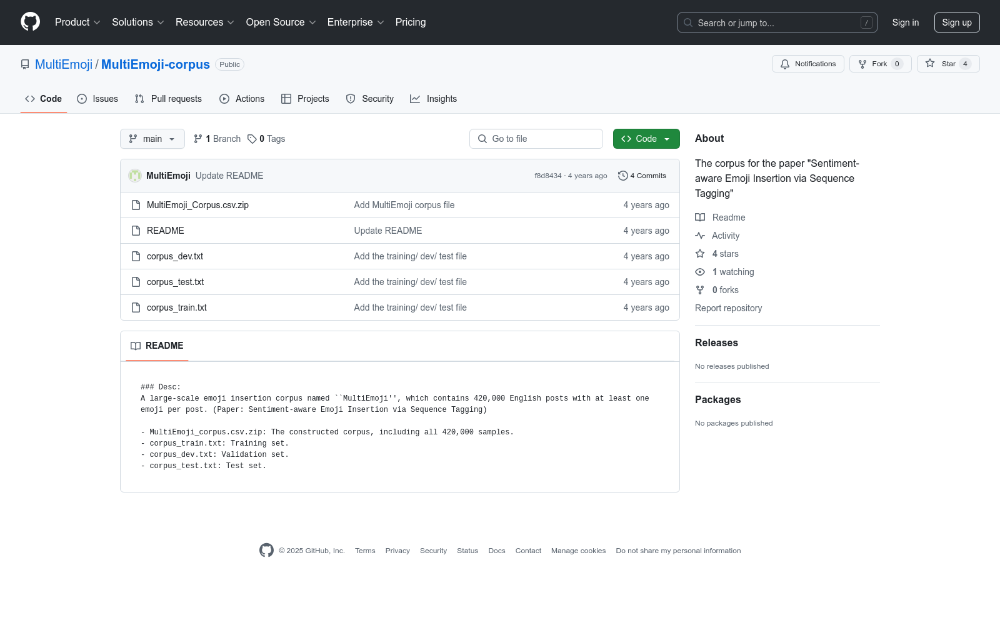
Task: Focus the Search or jump to field
Action: click(777, 22)
